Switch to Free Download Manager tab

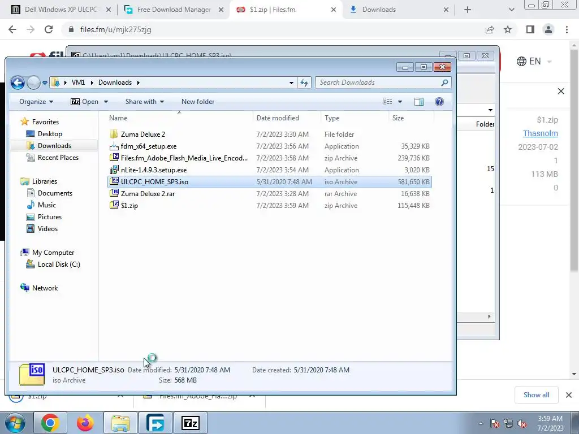point(174,10)
